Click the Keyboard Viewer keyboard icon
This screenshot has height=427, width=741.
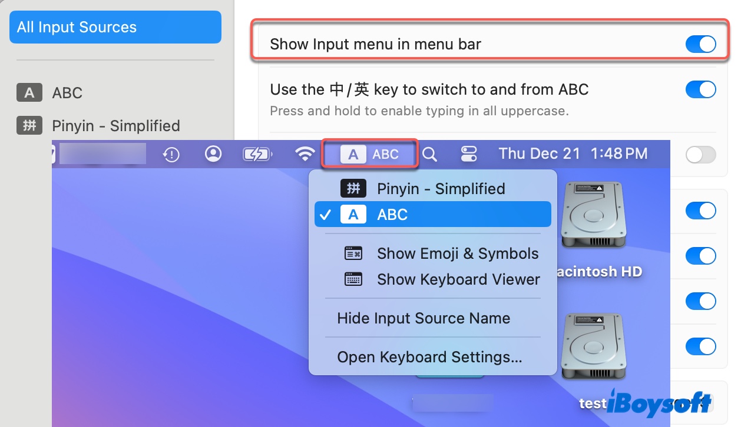[x=353, y=279]
